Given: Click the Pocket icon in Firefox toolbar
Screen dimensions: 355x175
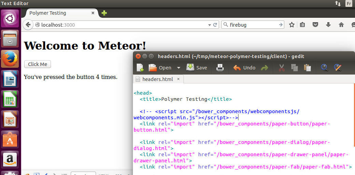Looking at the screenshot, I should [315, 25].
